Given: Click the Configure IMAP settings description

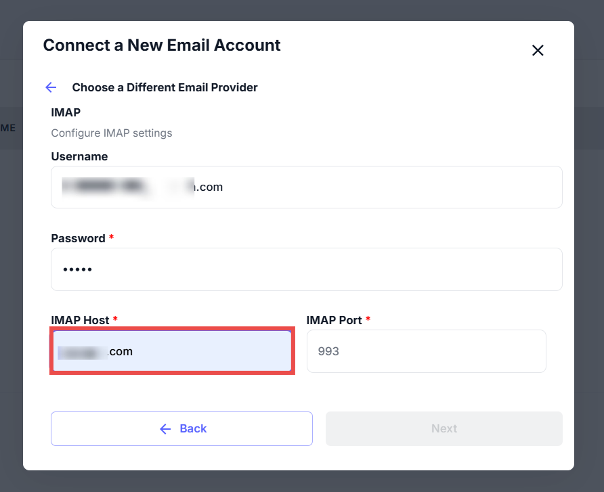Looking at the screenshot, I should [x=112, y=133].
